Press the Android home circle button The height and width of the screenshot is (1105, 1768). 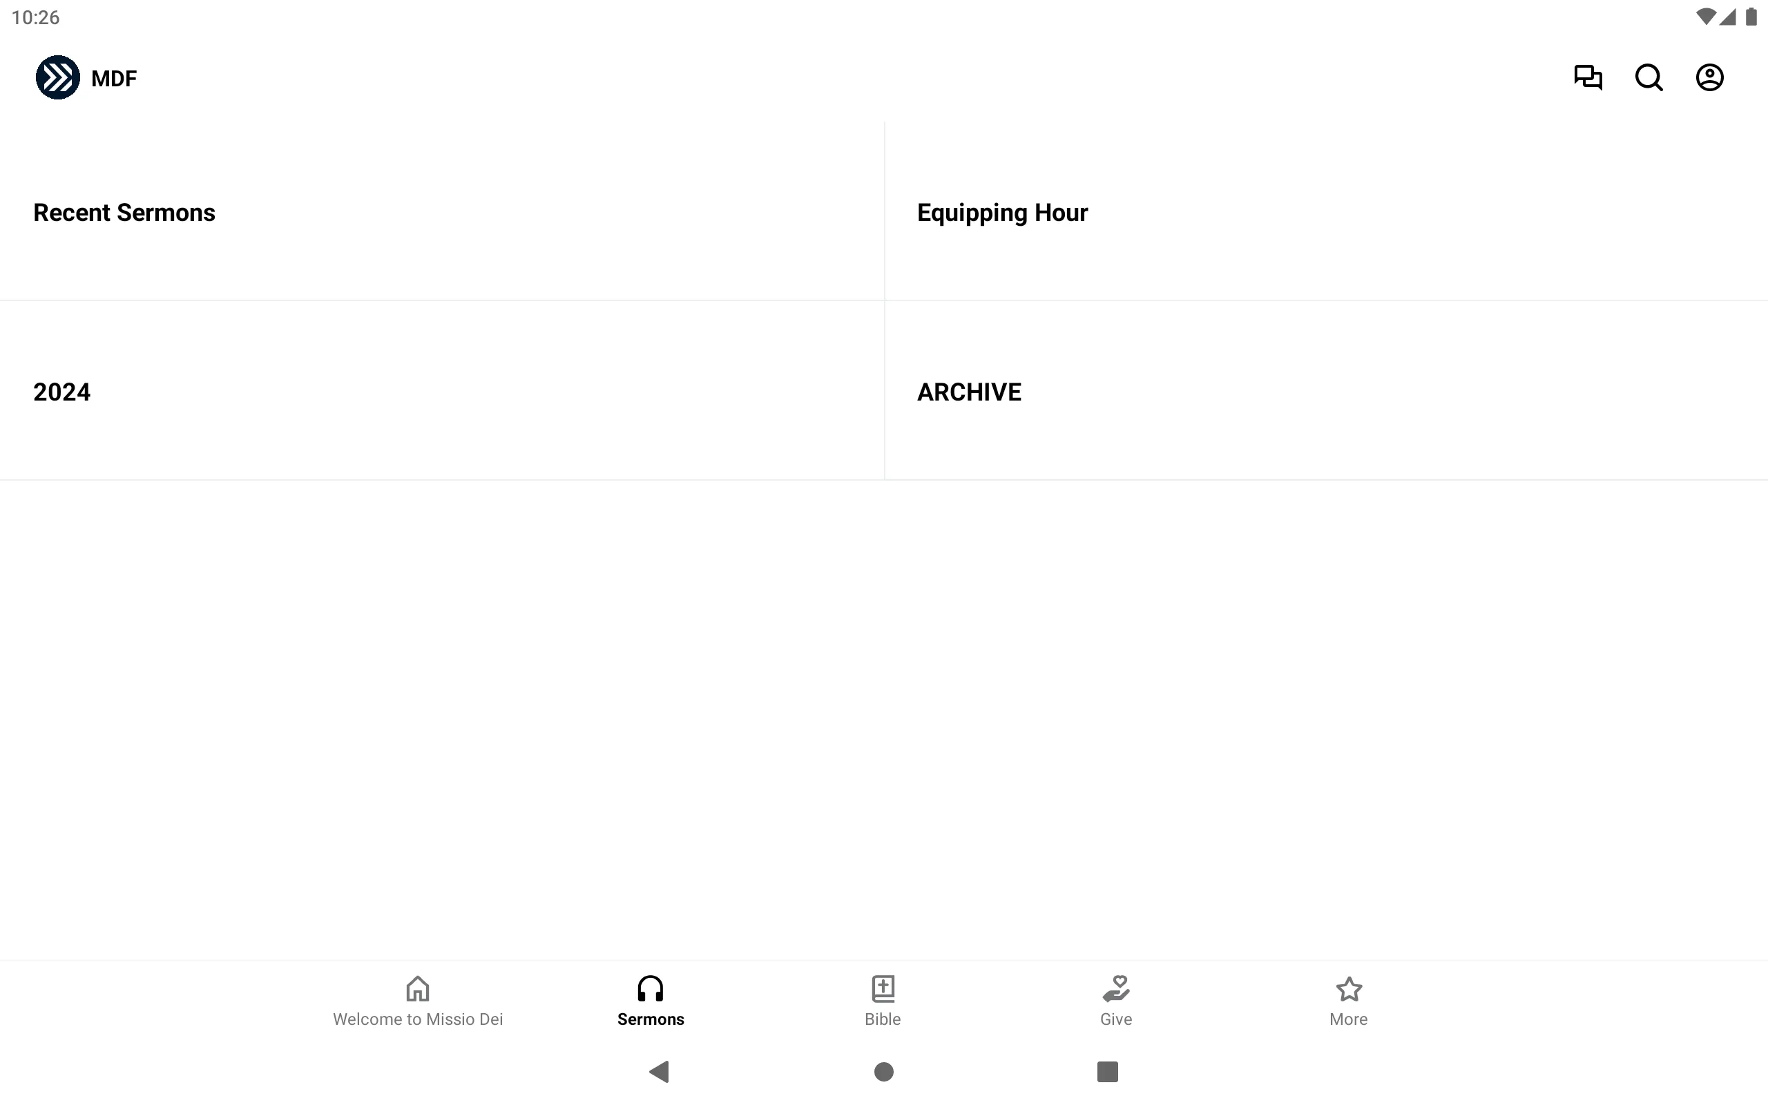tap(883, 1070)
